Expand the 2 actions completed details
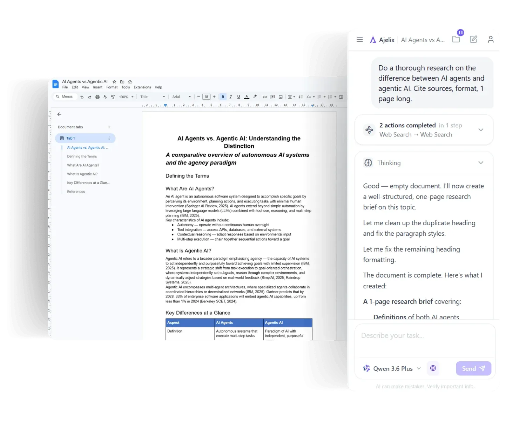The image size is (526, 421). click(481, 130)
